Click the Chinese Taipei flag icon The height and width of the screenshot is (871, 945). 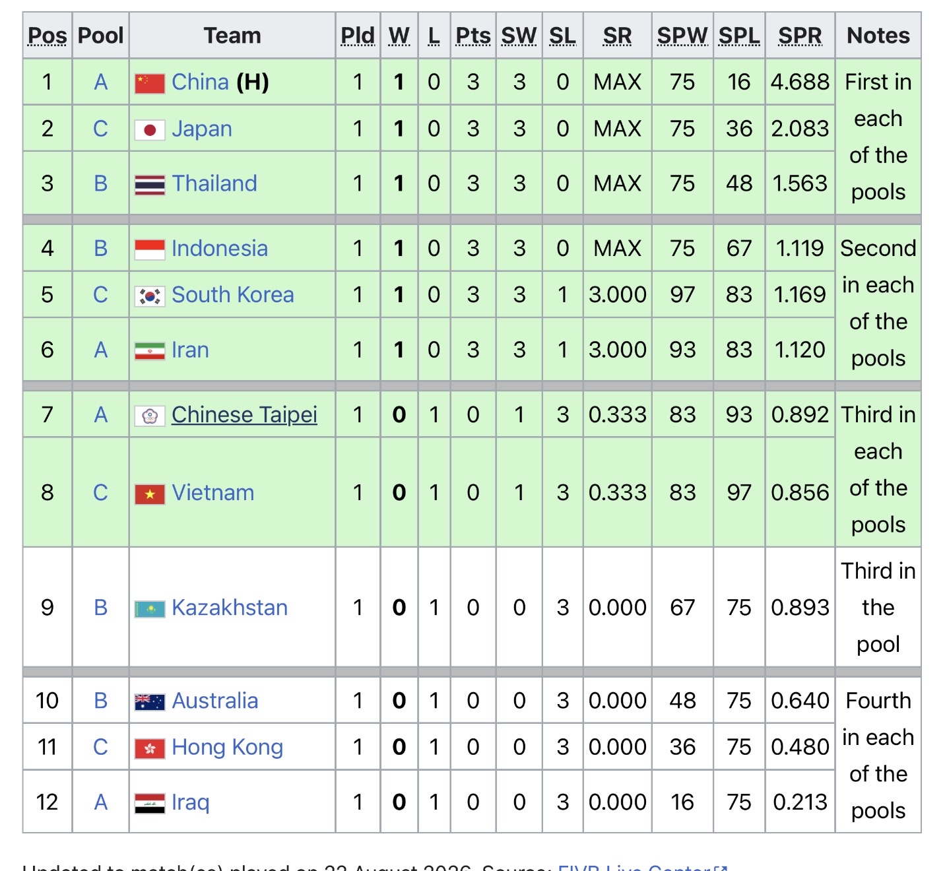[150, 416]
